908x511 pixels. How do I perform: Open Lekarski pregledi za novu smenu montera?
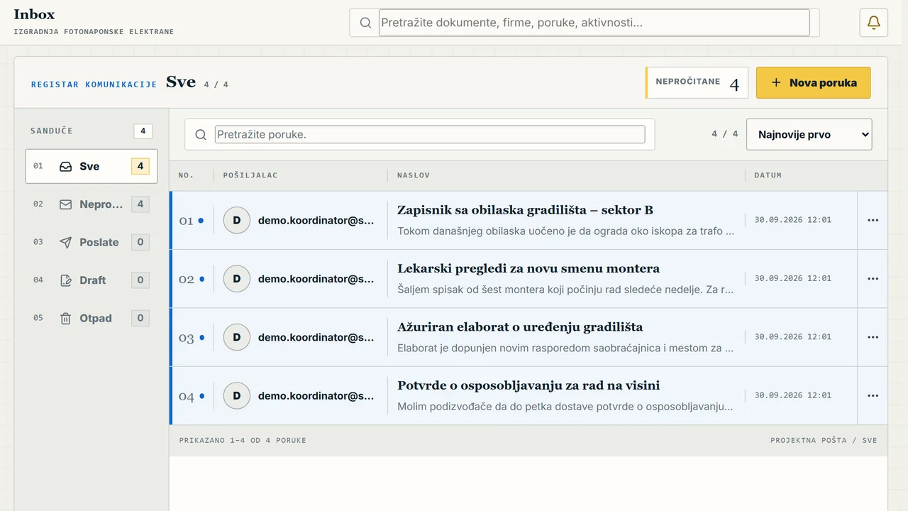tap(528, 268)
